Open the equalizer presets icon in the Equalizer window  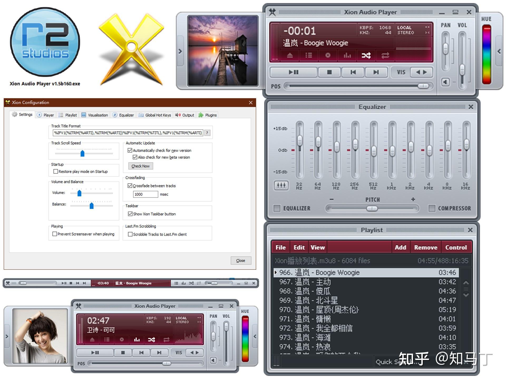pyautogui.click(x=281, y=185)
